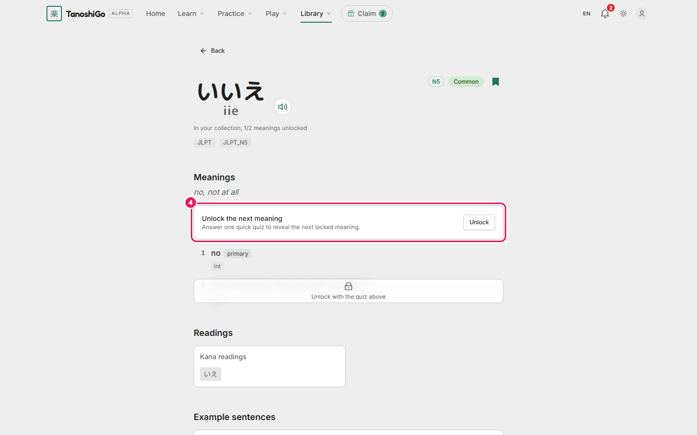Expand the Practice dropdown menu
The height and width of the screenshot is (435, 697).
point(235,14)
